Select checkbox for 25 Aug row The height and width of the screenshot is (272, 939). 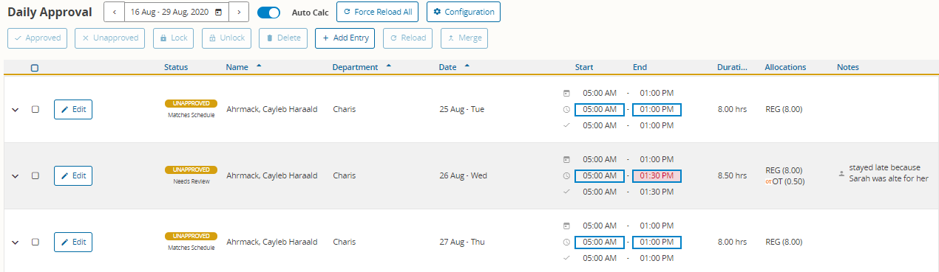pos(35,109)
